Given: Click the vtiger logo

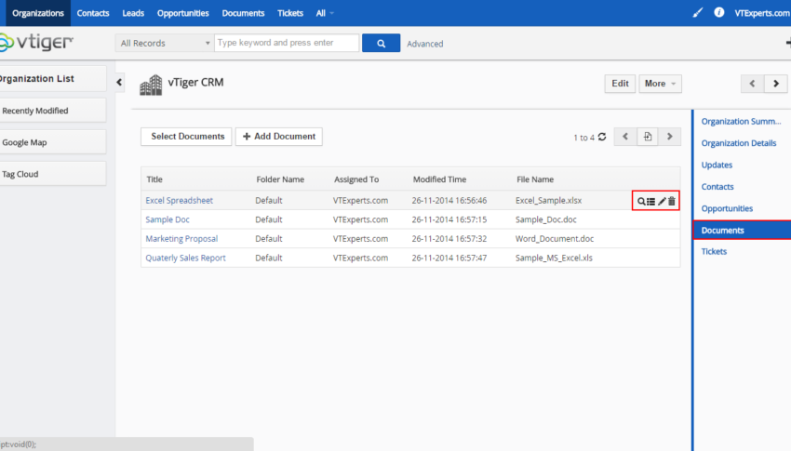Looking at the screenshot, I should (x=36, y=43).
